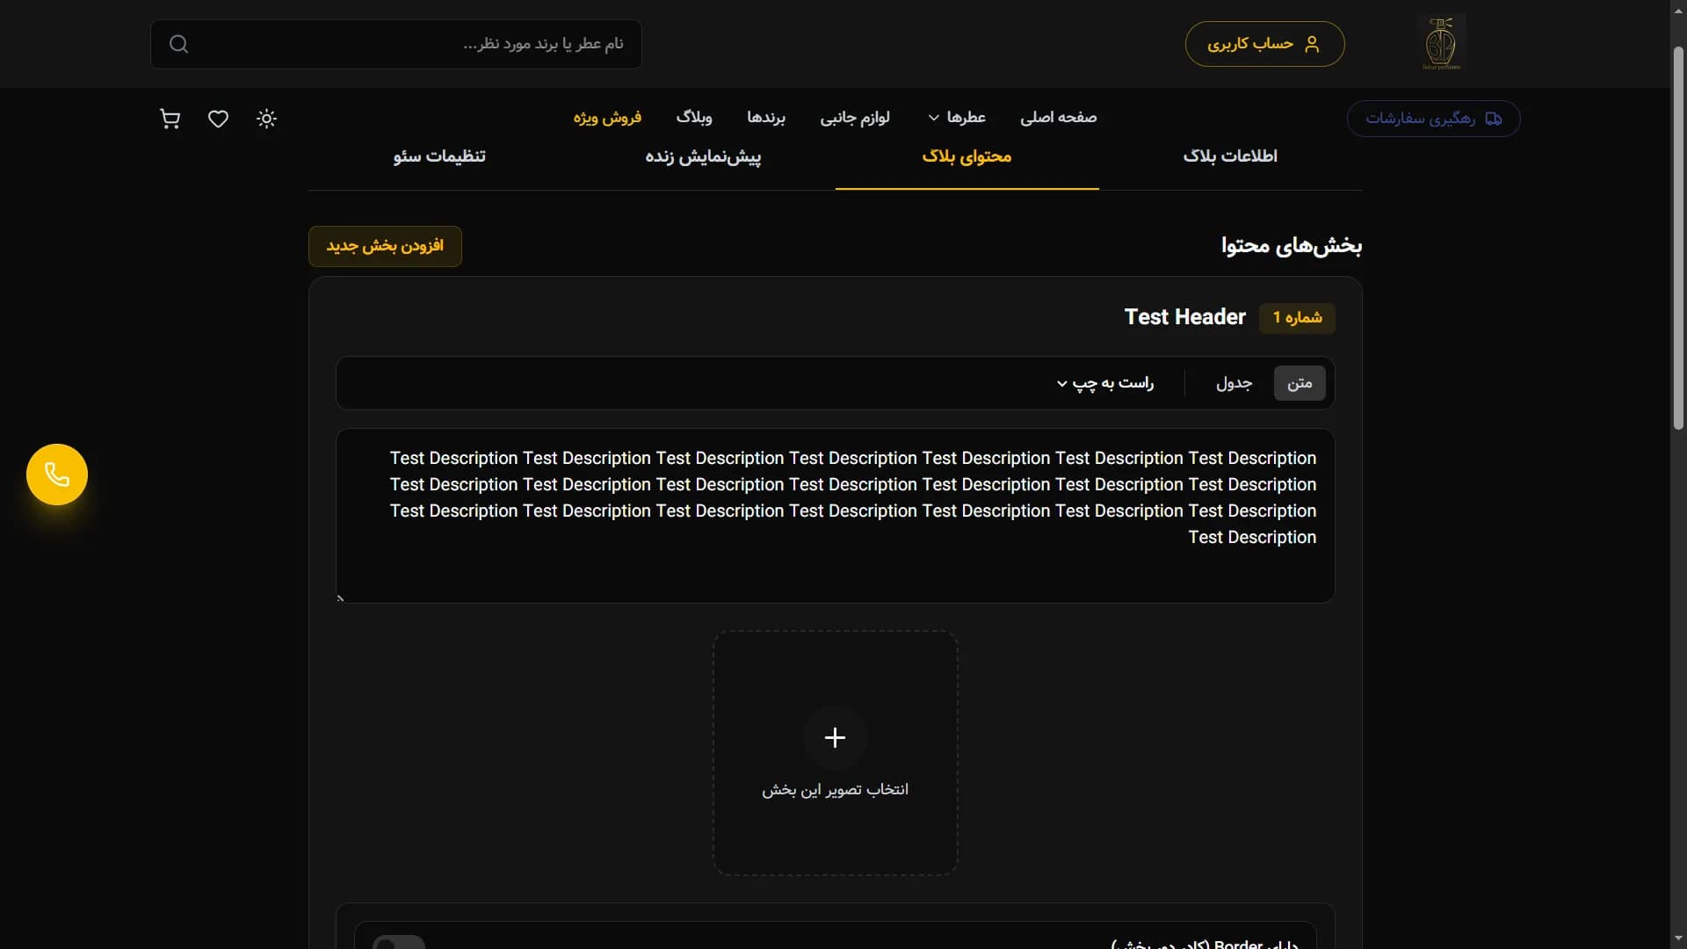
Task: Open لوازم جانبی menu item
Action: [x=855, y=118]
